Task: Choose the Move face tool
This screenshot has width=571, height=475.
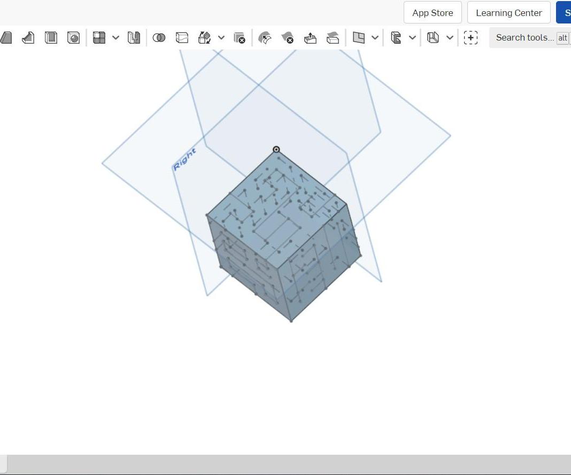Action: 310,37
